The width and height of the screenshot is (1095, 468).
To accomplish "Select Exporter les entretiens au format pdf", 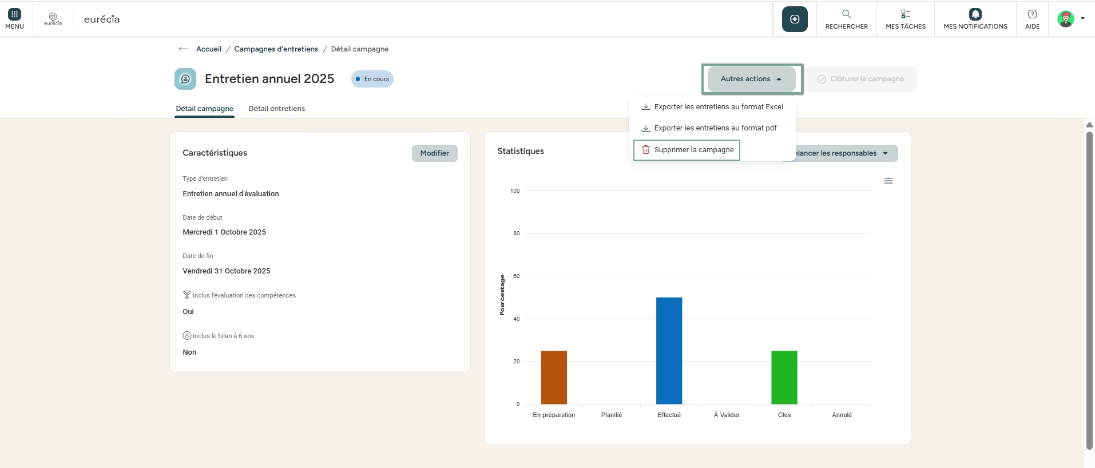I will click(x=715, y=128).
